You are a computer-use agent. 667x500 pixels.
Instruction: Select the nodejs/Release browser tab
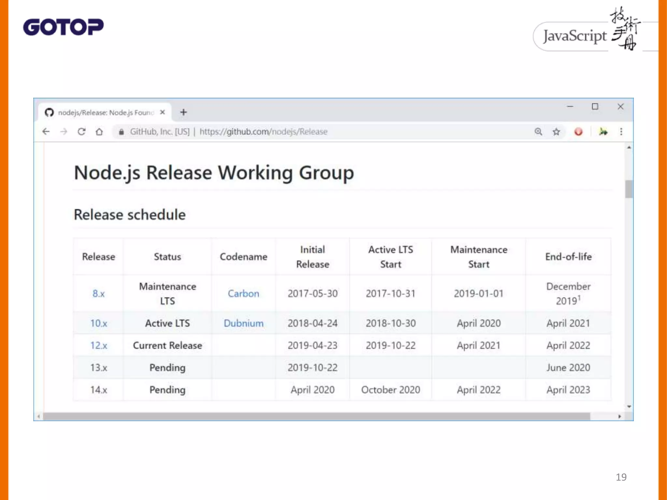[x=104, y=113]
